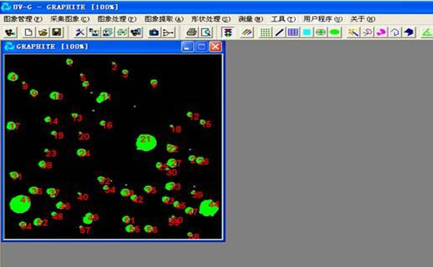Click the traffic light icon
The width and height of the screenshot is (433, 267).
click(x=228, y=32)
